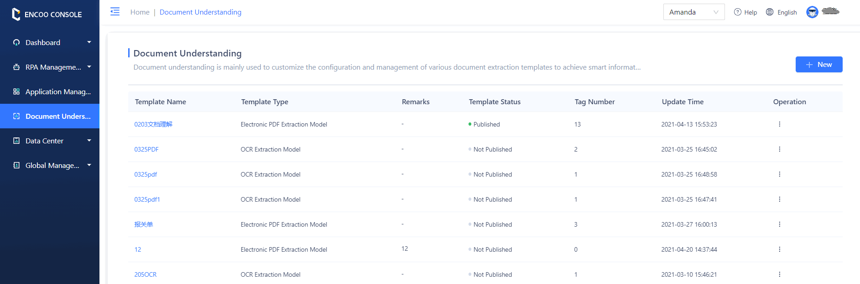
Task: Open operation menu for 205OCR row
Action: tap(779, 274)
